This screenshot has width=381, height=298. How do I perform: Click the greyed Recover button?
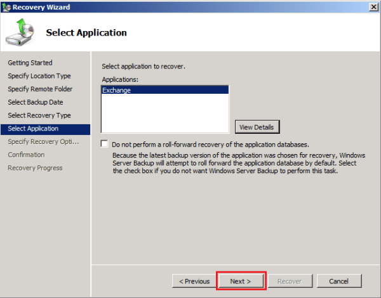click(290, 281)
